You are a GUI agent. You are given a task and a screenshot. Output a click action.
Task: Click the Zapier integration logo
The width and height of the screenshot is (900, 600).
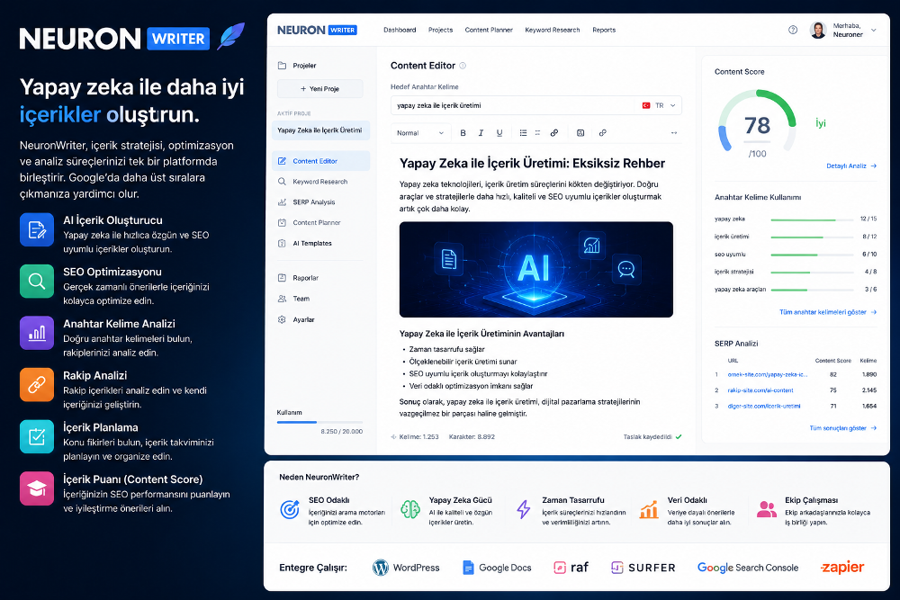coord(842,568)
